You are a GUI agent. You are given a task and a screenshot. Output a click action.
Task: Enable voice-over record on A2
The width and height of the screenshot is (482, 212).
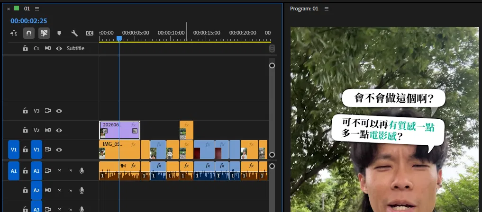(82, 191)
